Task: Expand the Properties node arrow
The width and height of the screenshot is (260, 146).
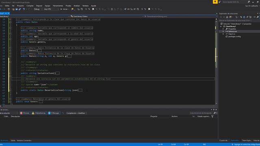Action: [223, 29]
